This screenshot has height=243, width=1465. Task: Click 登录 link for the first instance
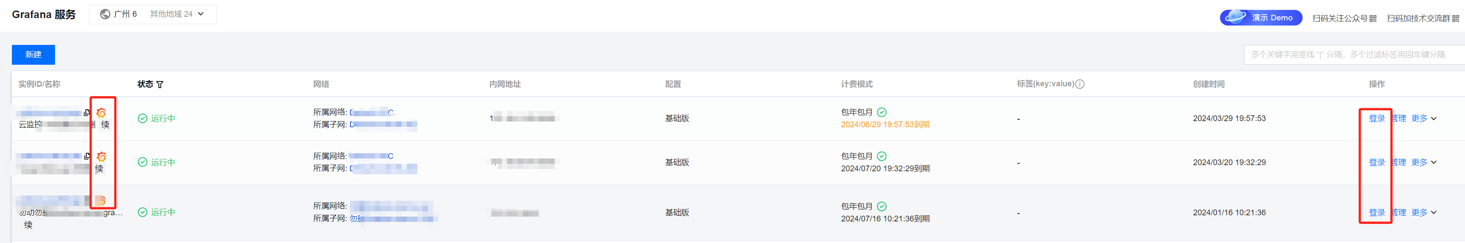(x=1376, y=118)
